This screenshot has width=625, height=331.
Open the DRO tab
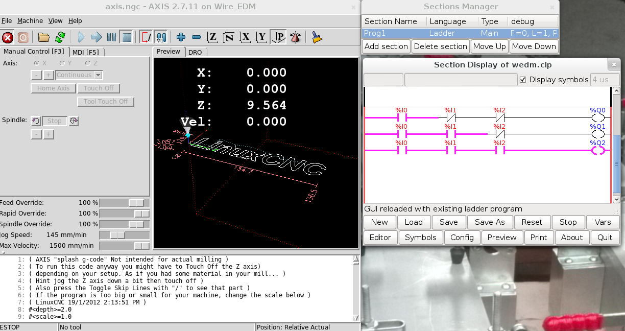tap(195, 52)
